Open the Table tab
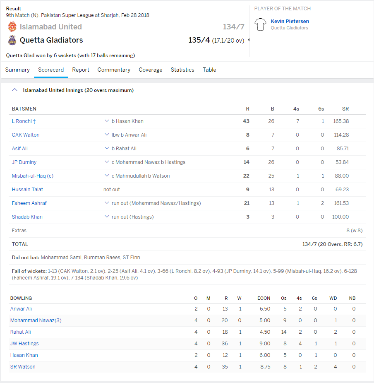 tap(209, 70)
